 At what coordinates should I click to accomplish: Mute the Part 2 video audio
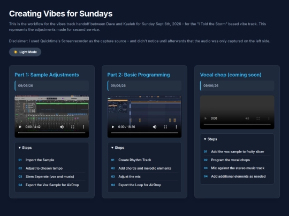tap(155, 127)
